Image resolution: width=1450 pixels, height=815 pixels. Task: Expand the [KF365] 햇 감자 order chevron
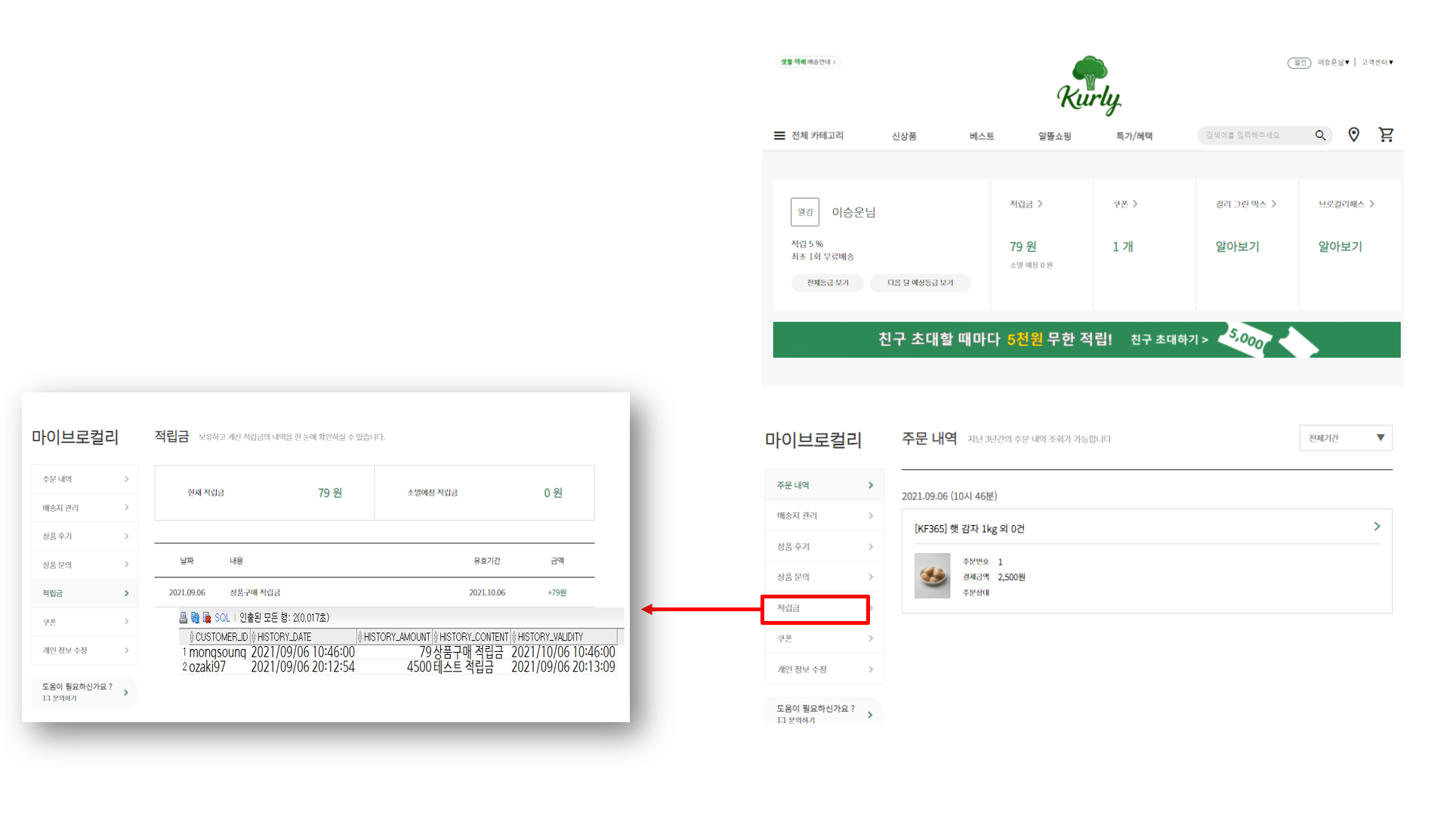(x=1377, y=527)
